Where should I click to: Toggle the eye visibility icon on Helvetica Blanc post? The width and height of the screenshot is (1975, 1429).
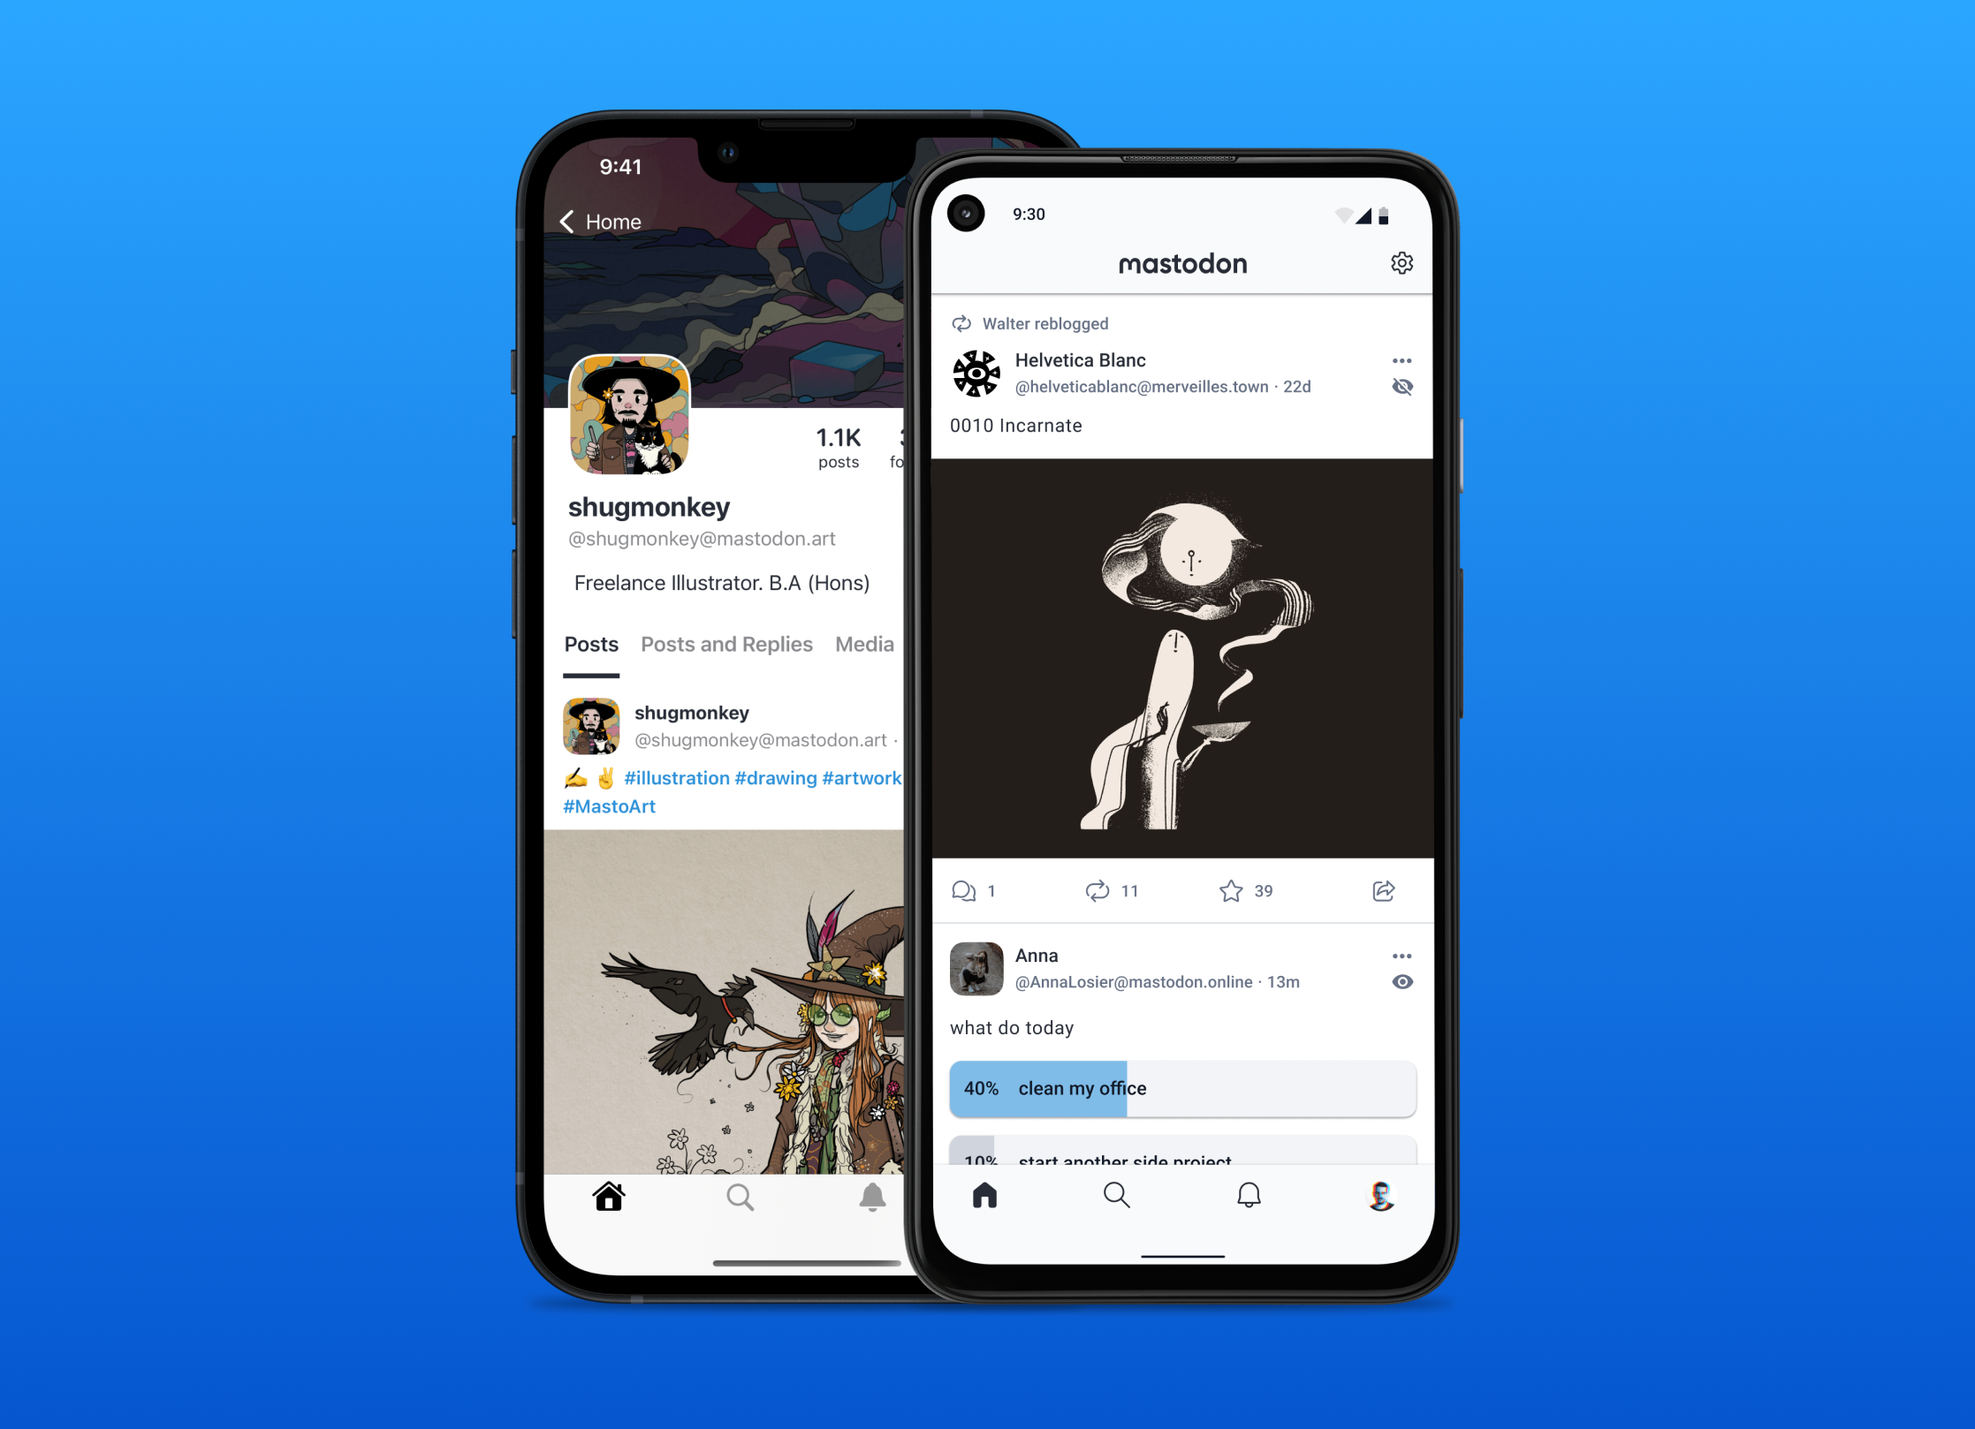(x=1403, y=383)
